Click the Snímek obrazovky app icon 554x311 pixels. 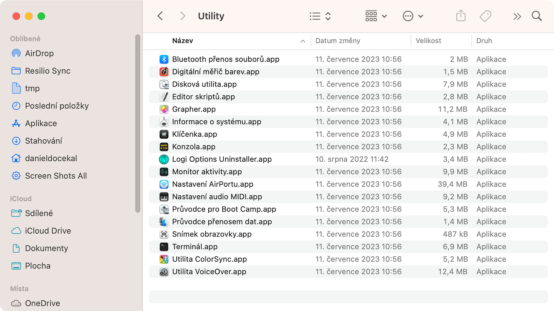(x=164, y=235)
